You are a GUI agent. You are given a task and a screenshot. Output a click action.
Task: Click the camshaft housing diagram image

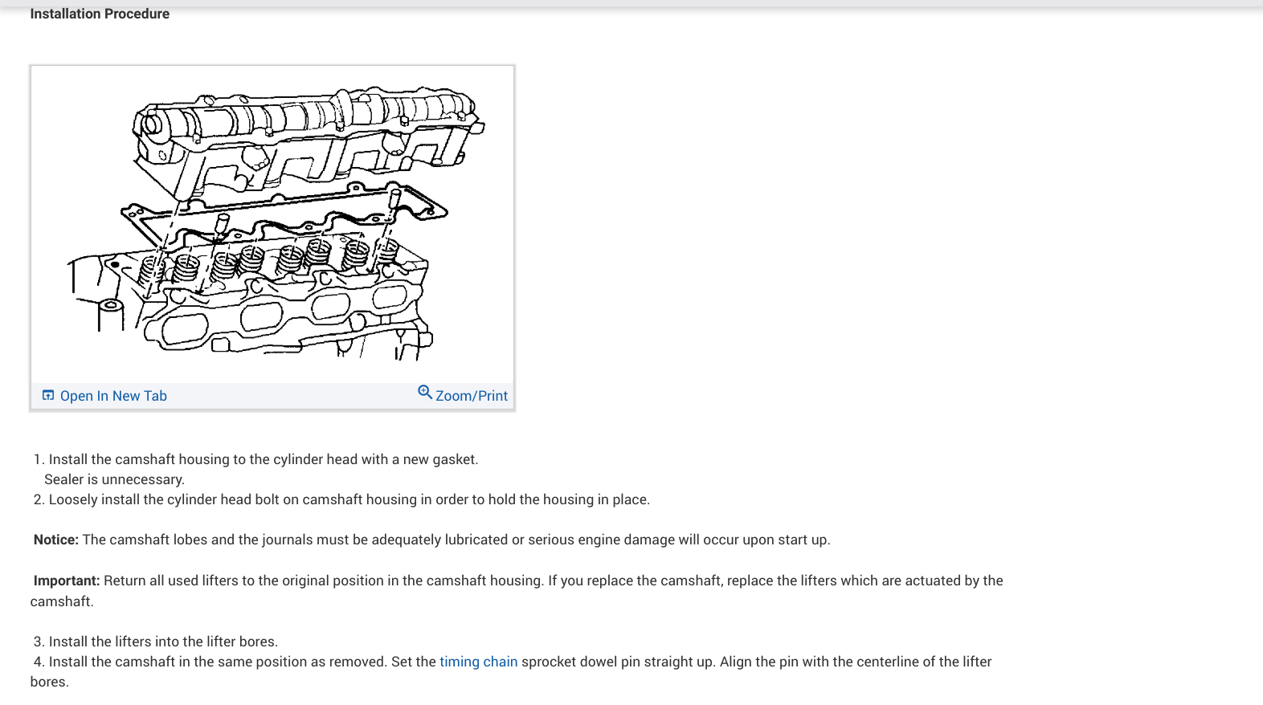(272, 224)
